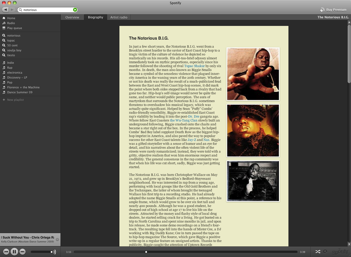Viewport: 351px width, 257px height.
Task: Select the Florence + the Machine playlist
Action: point(30,87)
